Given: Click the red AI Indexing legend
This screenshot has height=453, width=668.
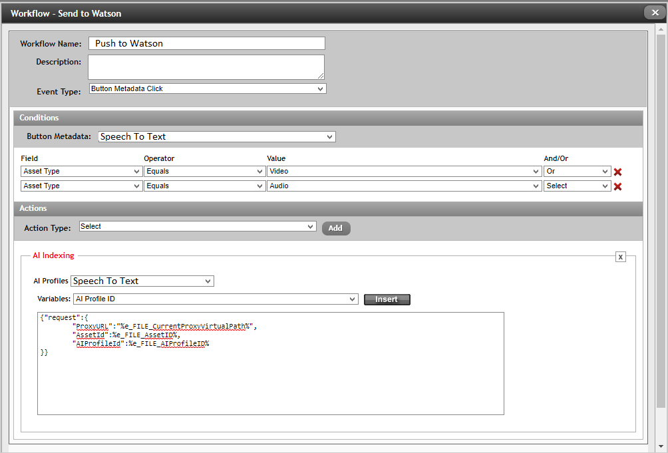Looking at the screenshot, I should click(x=53, y=255).
